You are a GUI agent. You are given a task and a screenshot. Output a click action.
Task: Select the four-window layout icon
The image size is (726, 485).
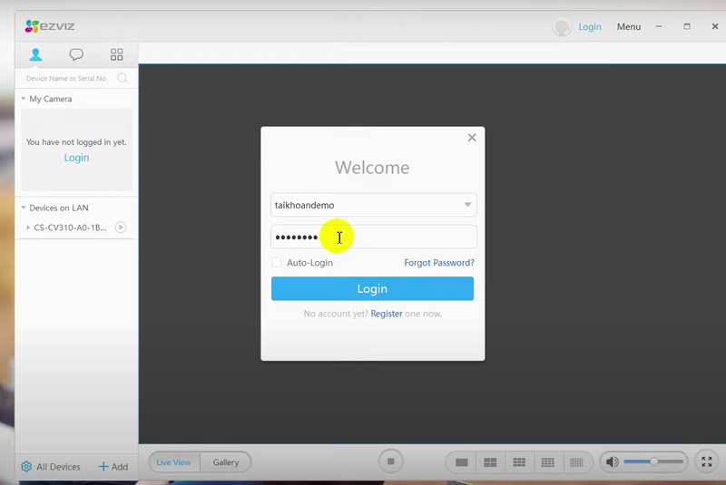pos(490,462)
